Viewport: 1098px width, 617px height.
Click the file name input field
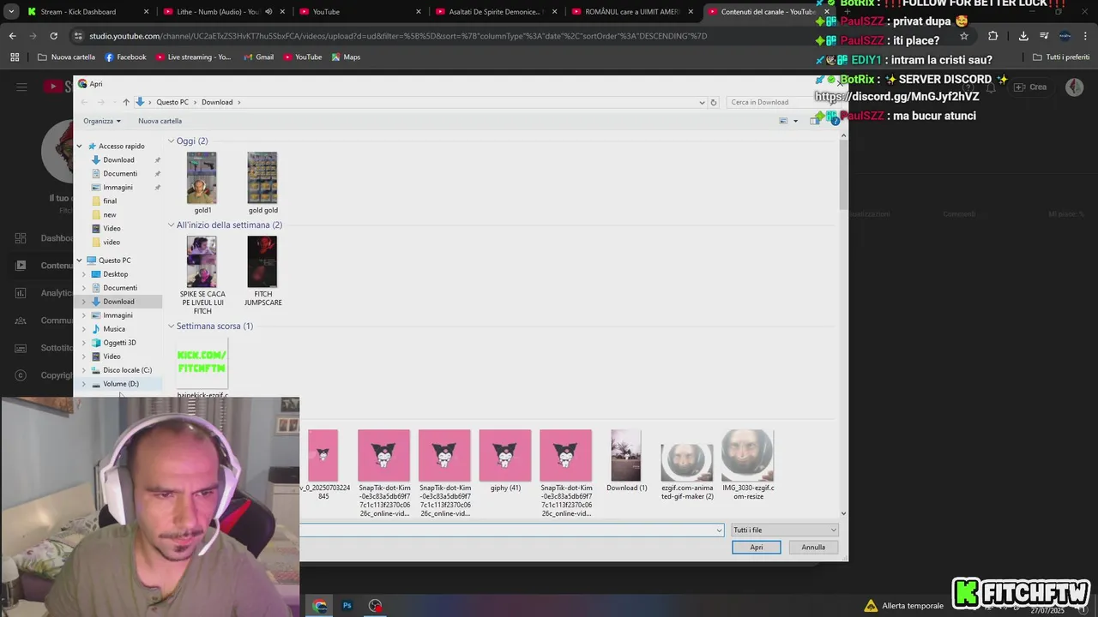pyautogui.click(x=506, y=530)
